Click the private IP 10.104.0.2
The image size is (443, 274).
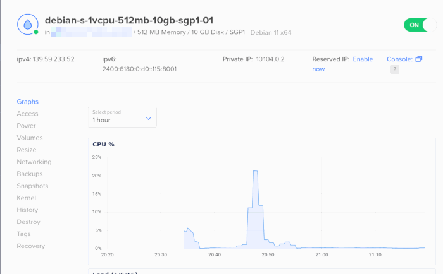click(270, 59)
